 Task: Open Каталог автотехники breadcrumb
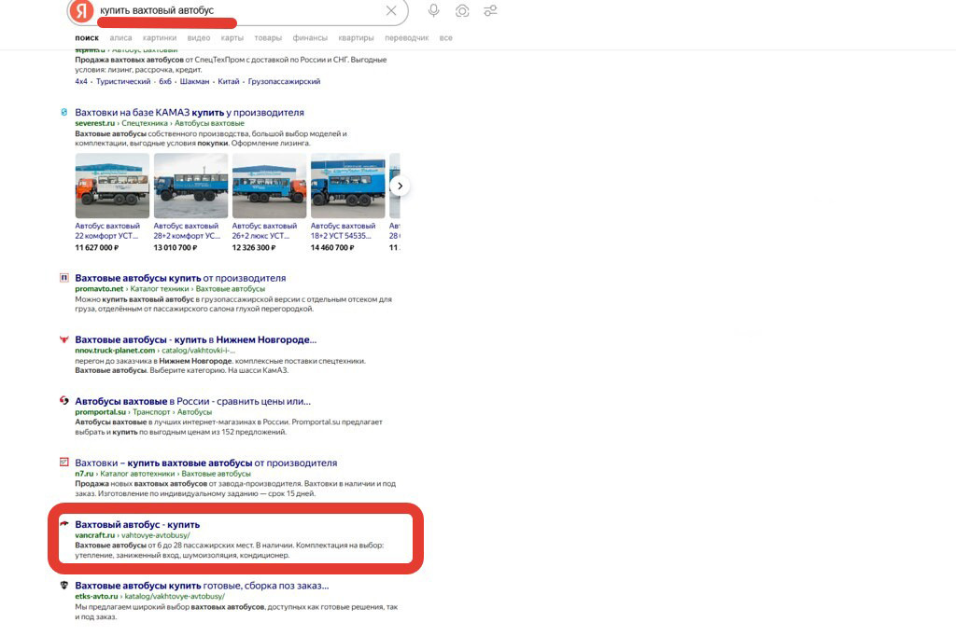[x=137, y=474]
